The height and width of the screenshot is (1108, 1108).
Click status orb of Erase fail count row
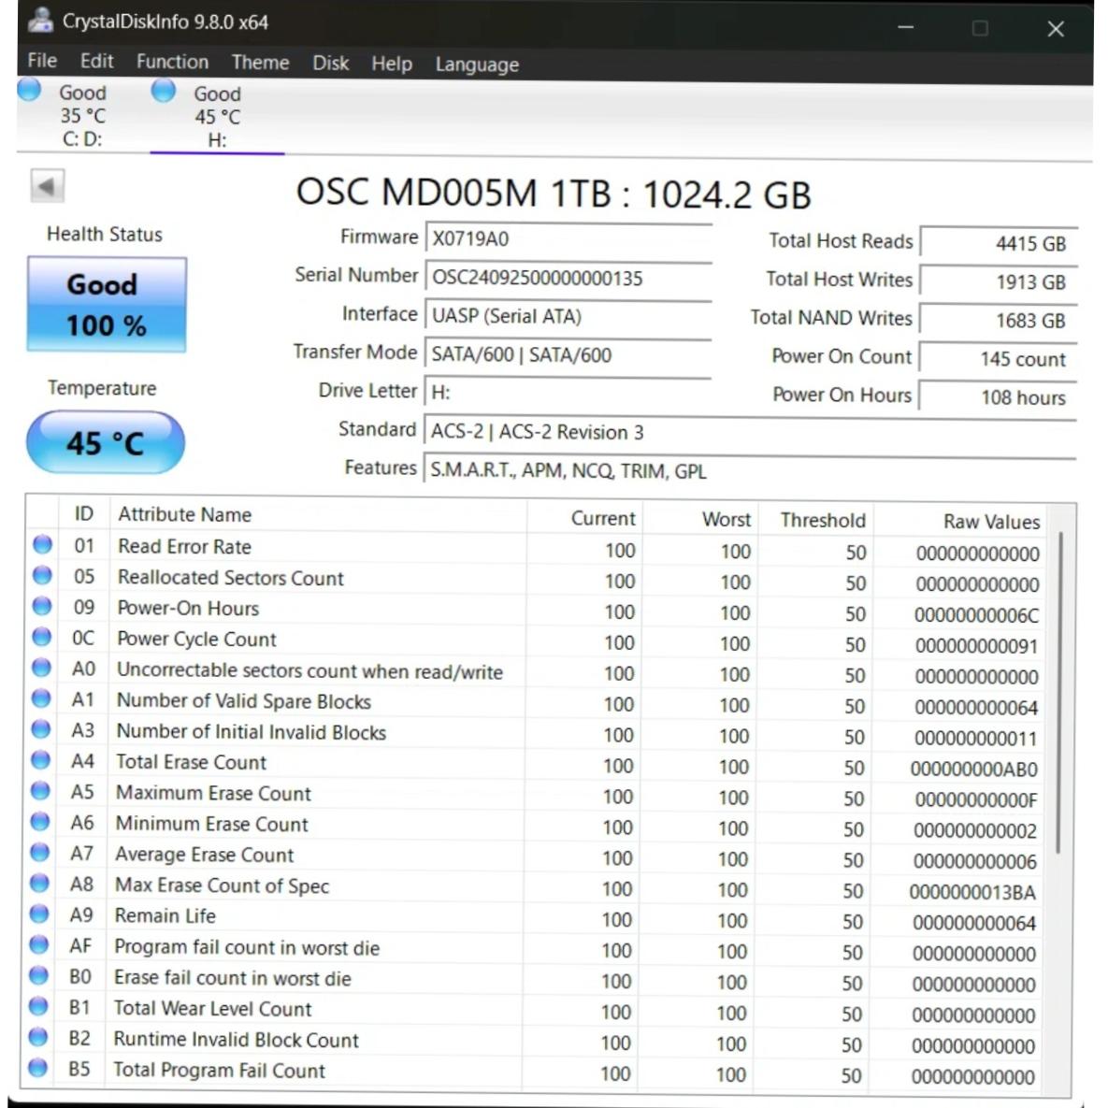(39, 976)
